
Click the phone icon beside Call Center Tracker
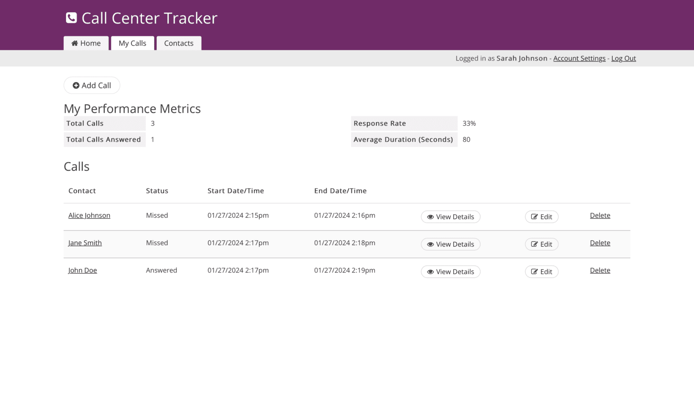(71, 18)
